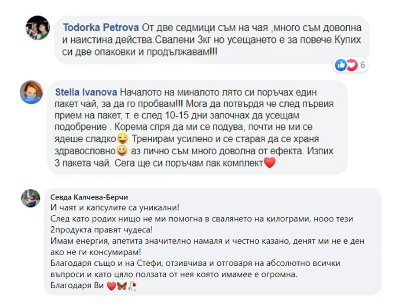Click the grinning emoji after 'здравословно'
This screenshot has height=308, width=396.
122,151
